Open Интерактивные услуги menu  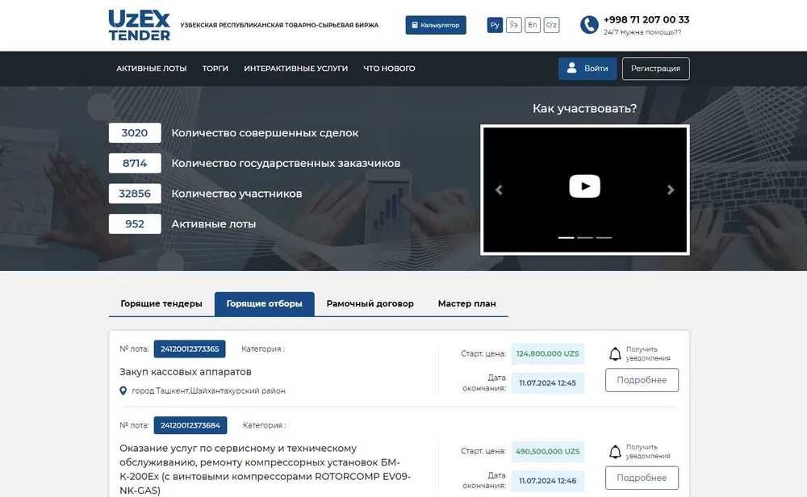tap(296, 69)
